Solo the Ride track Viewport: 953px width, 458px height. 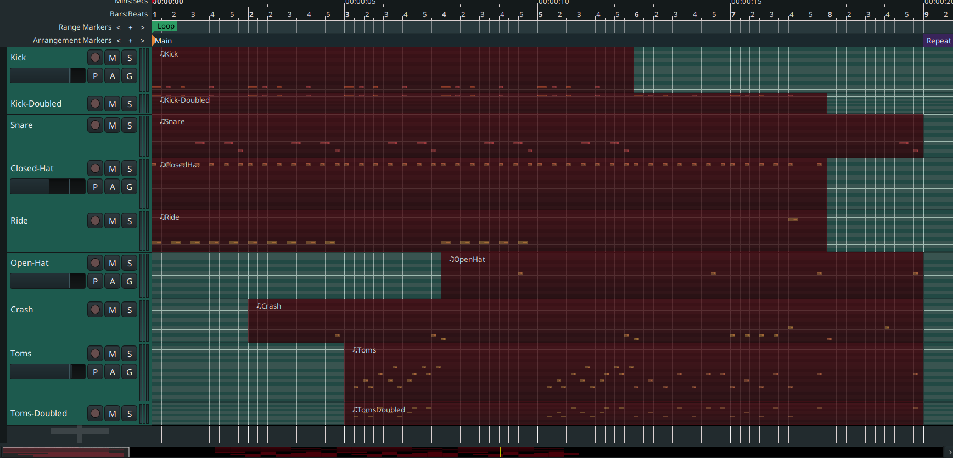(130, 221)
